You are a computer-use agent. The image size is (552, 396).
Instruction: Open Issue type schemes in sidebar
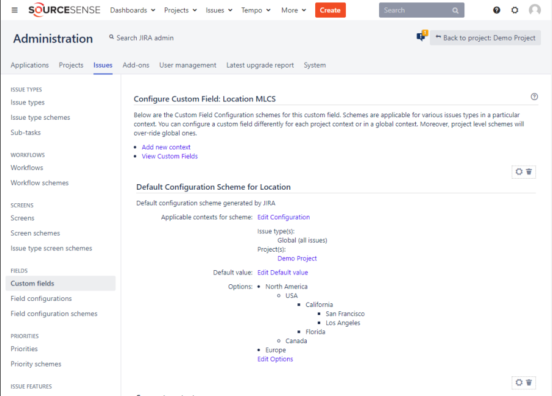(40, 118)
